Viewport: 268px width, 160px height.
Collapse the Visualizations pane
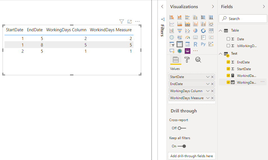click(213, 6)
